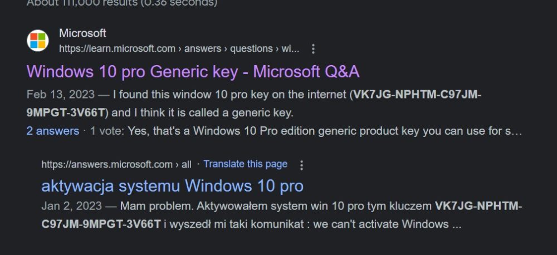Click the 1 vote text
Image resolution: width=557 pixels, height=255 pixels.
click(x=105, y=131)
